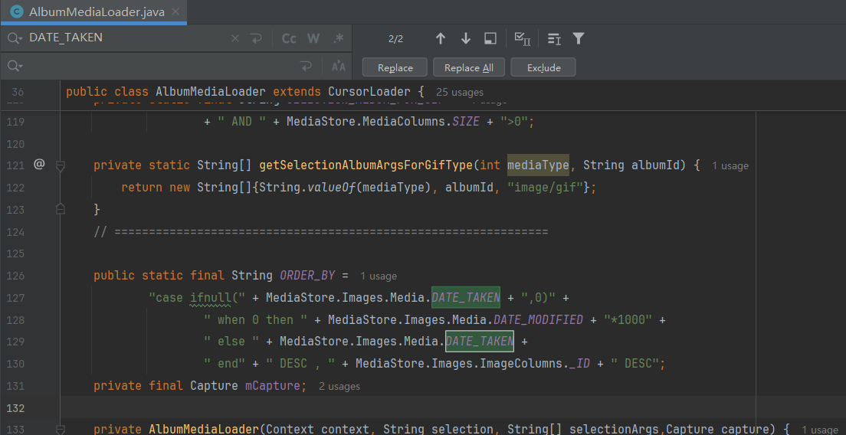Screen dimensions: 846x435
Task: Go to next occurrence arrow
Action: 466,38
